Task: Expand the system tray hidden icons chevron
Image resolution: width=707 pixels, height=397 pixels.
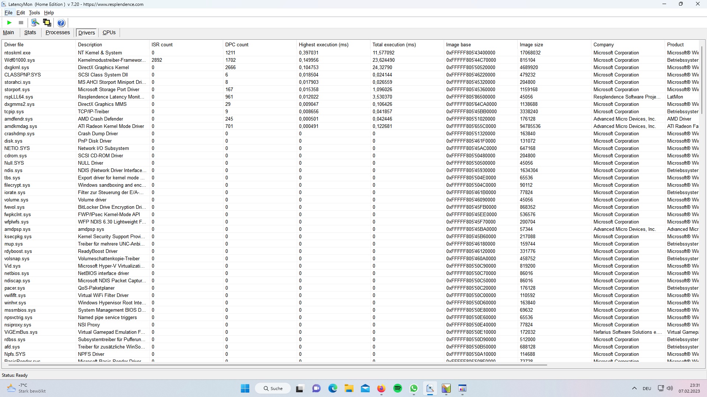Action: tap(634, 389)
